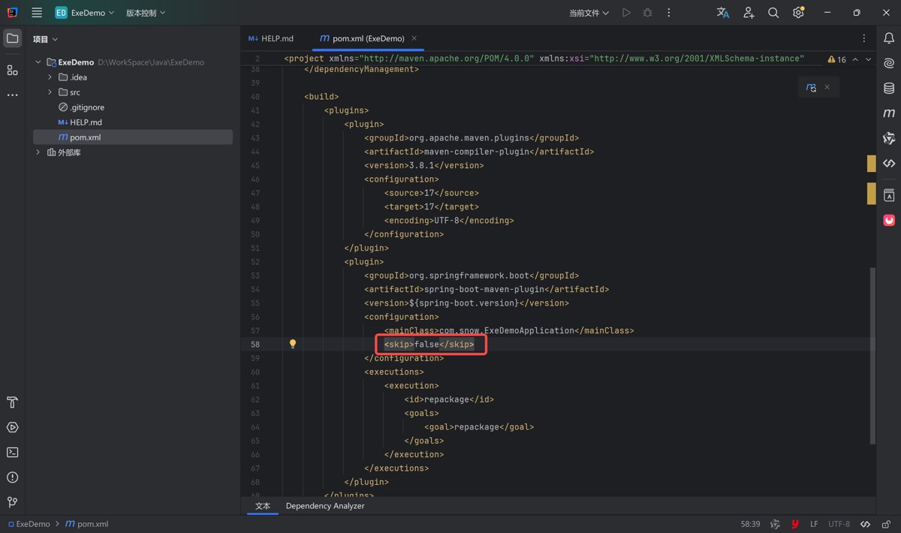Expand the src folder node
901x533 pixels.
tap(50, 92)
